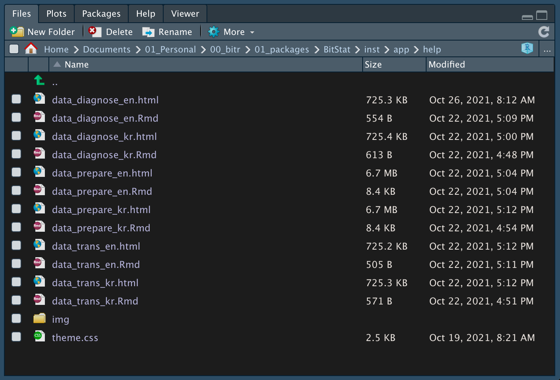Check the data_diagnose_kr.html checkbox
560x380 pixels.
click(x=16, y=136)
